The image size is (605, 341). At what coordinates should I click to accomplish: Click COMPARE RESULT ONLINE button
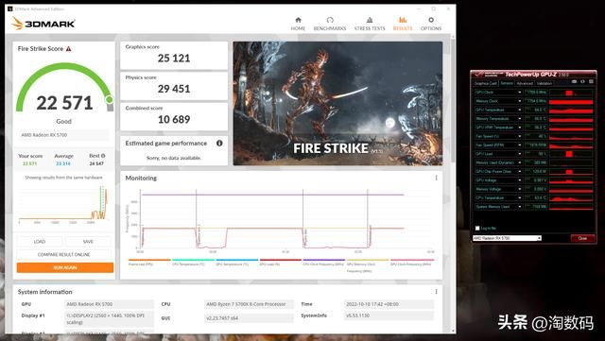(x=63, y=255)
